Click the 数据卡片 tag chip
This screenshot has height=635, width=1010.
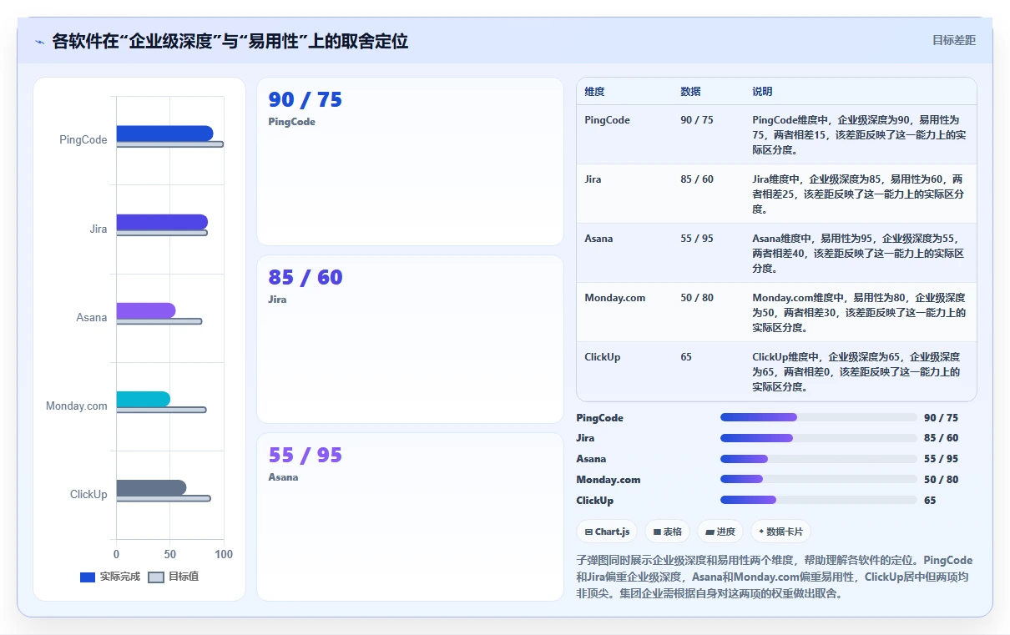point(780,532)
